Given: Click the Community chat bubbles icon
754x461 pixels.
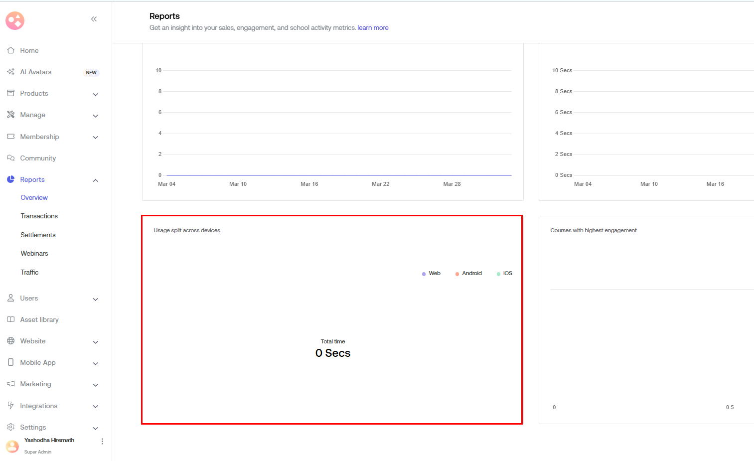Looking at the screenshot, I should 10,158.
